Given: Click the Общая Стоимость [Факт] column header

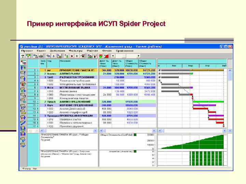Looking at the screenshot, I should coord(147,63).
